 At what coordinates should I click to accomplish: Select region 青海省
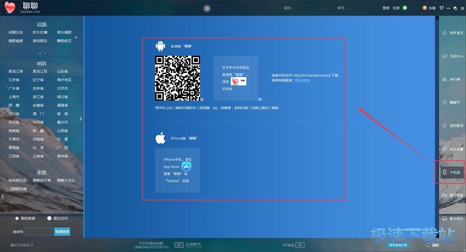pyautogui.click(x=14, y=147)
